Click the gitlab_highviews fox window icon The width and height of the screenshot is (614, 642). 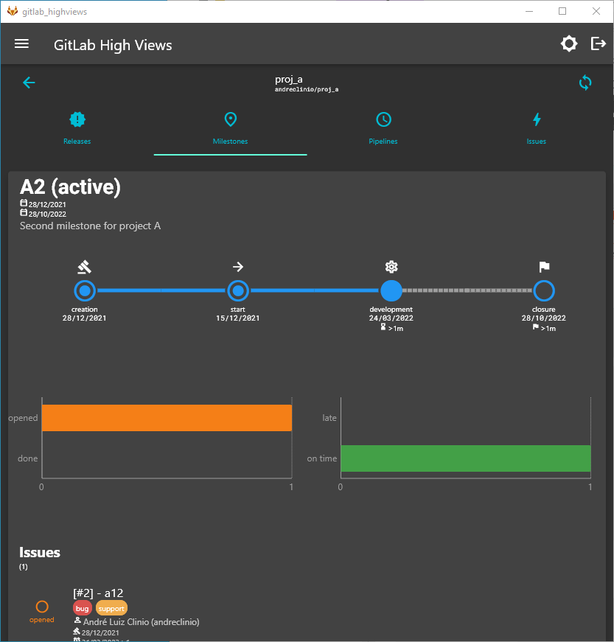(x=13, y=11)
